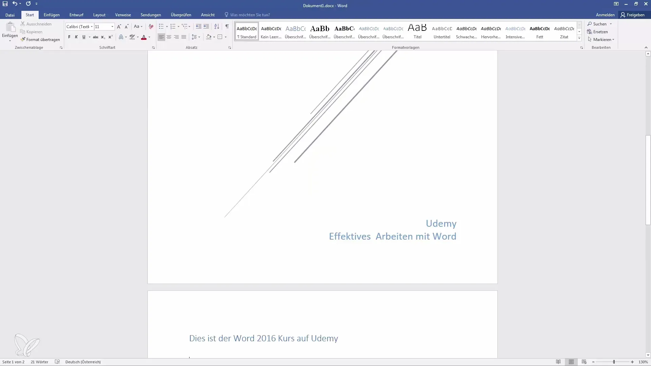Click the Einfügen paste icon

(x=10, y=28)
